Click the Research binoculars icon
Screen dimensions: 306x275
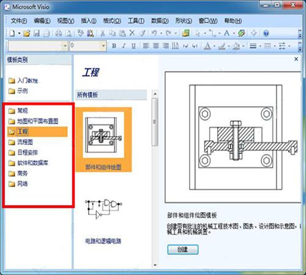91,33
